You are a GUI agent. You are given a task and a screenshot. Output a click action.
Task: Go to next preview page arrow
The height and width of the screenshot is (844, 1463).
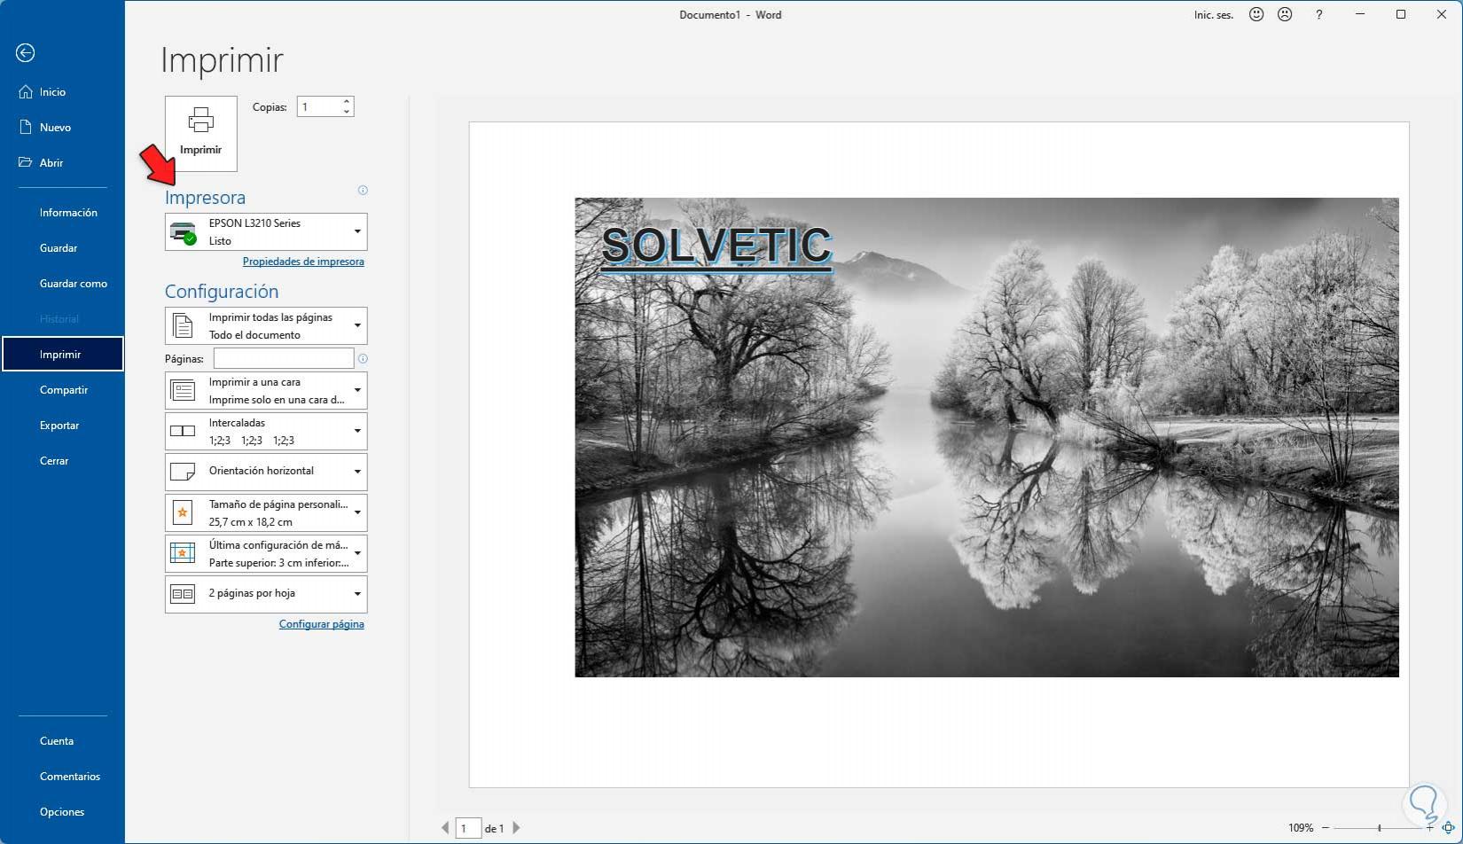[516, 828]
